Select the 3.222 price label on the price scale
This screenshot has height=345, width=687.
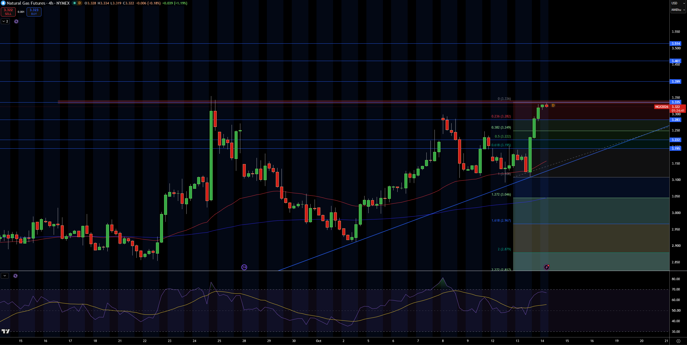[x=676, y=140]
